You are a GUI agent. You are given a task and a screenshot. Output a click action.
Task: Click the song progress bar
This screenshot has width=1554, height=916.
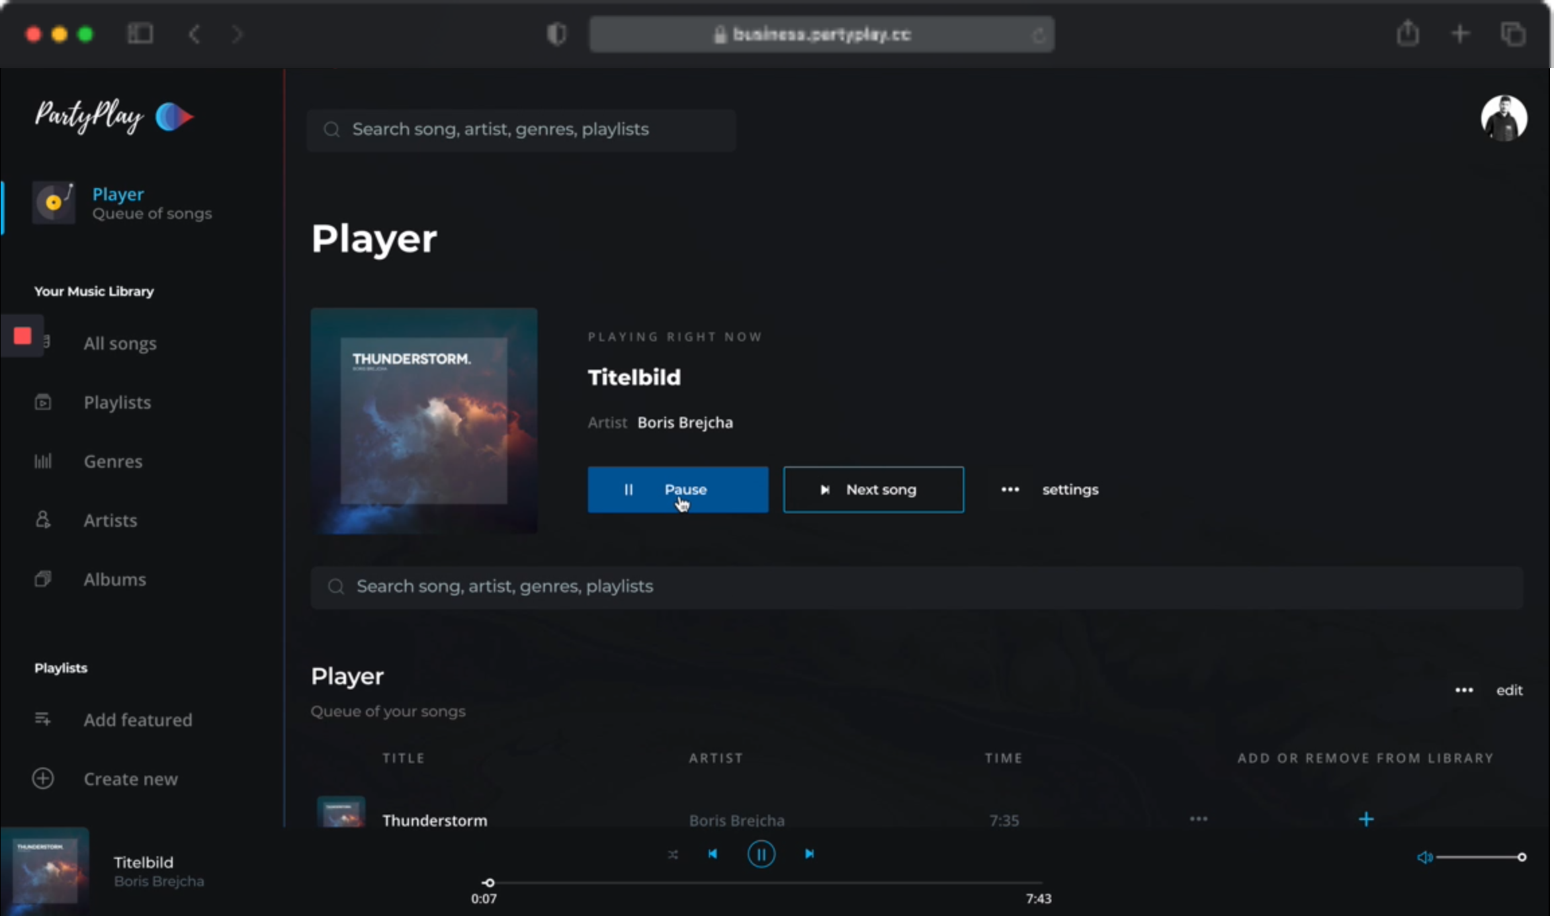click(762, 883)
